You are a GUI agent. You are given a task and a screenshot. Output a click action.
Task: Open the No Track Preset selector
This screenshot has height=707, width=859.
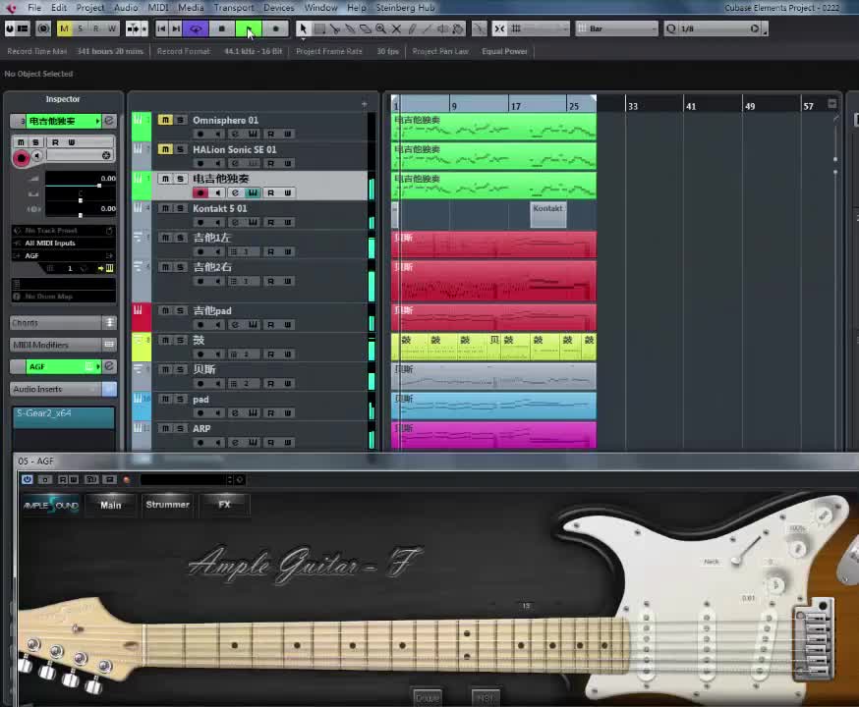(x=64, y=231)
